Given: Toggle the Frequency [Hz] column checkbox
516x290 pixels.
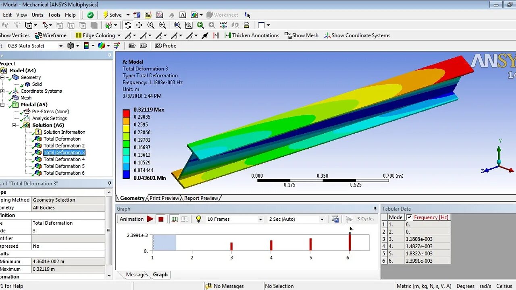Looking at the screenshot, I should coord(409,217).
